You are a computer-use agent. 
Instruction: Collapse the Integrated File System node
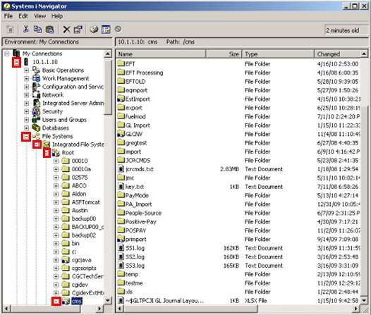37,144
